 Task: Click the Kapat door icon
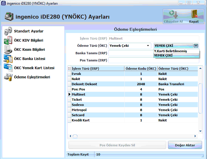194,14
